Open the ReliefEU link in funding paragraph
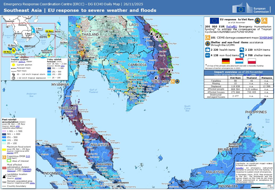Viewport: 275px width, 190px height. pos(232,27)
